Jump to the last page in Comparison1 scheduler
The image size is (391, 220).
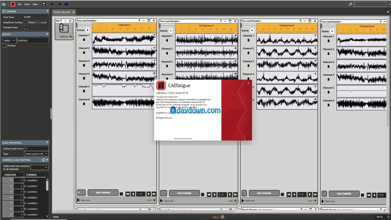(x=235, y=195)
